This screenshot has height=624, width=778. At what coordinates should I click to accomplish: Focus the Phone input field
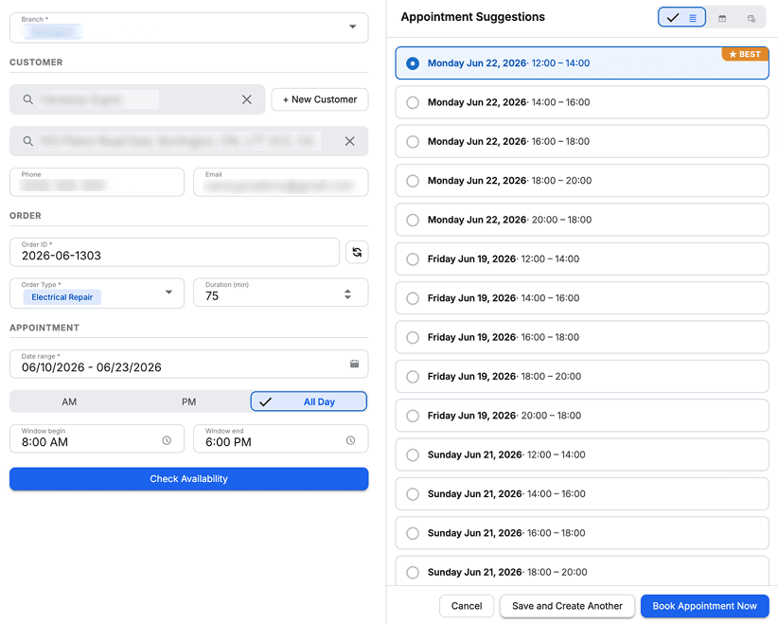tap(97, 182)
